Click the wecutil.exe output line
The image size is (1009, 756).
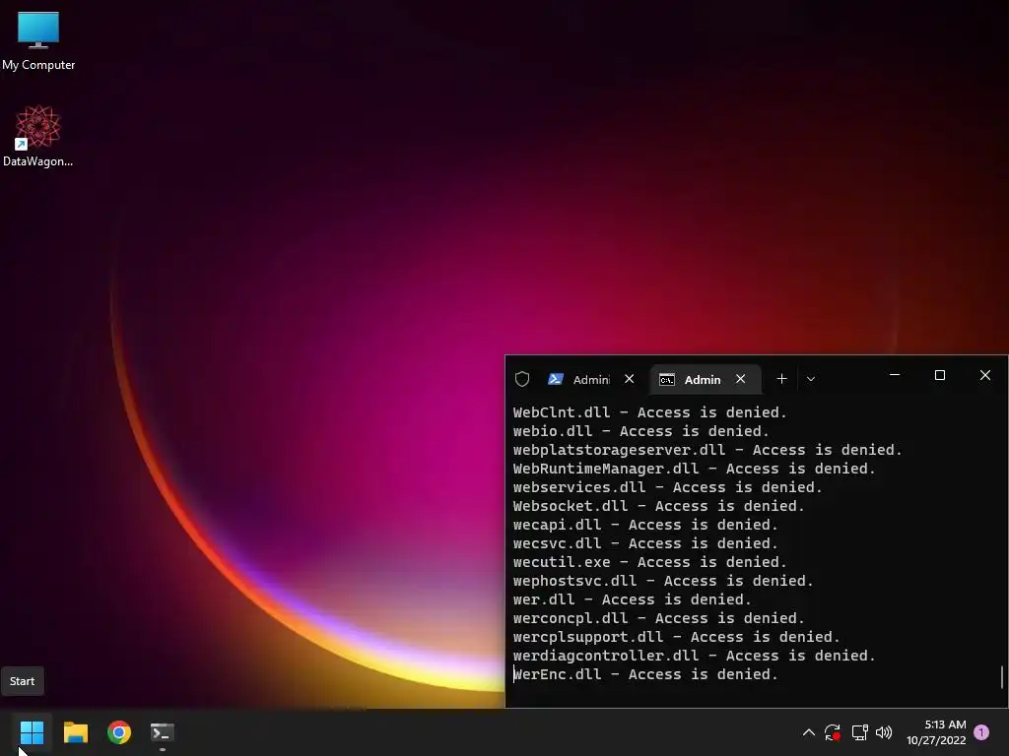650,562
